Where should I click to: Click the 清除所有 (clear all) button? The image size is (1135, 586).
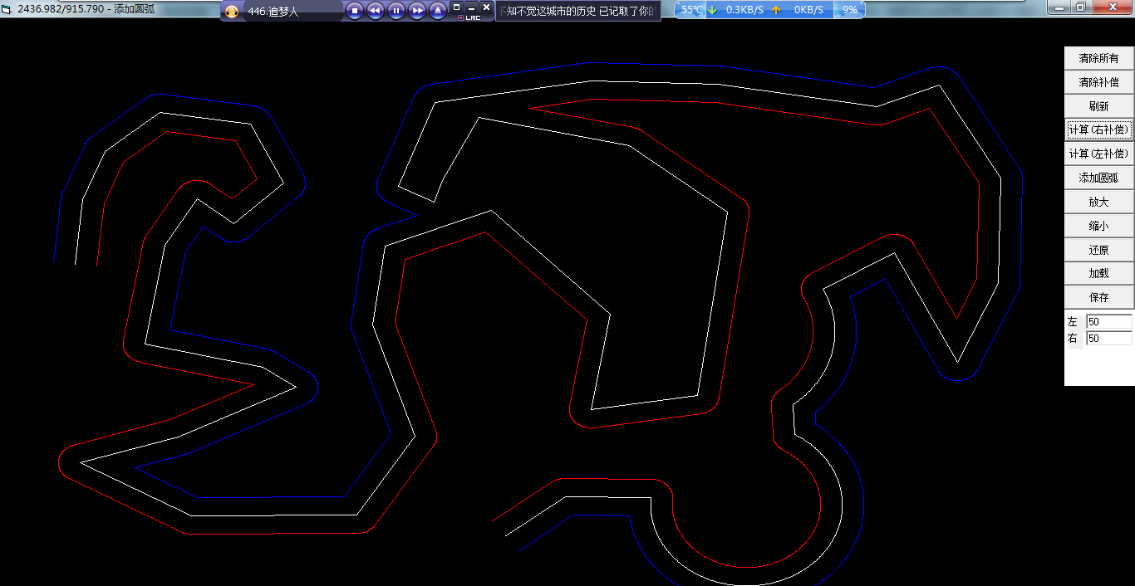click(x=1098, y=58)
